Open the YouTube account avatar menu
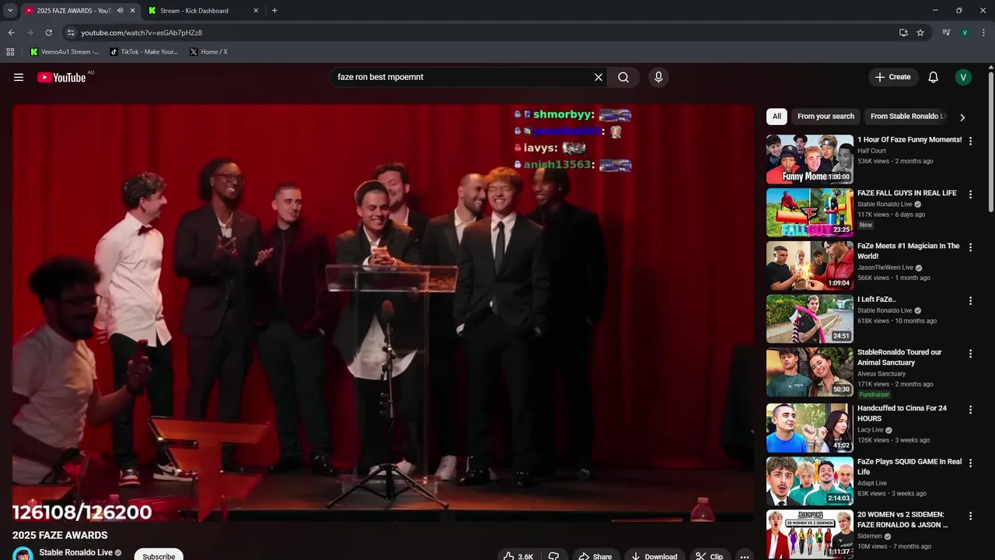The image size is (995, 560). 963,77
